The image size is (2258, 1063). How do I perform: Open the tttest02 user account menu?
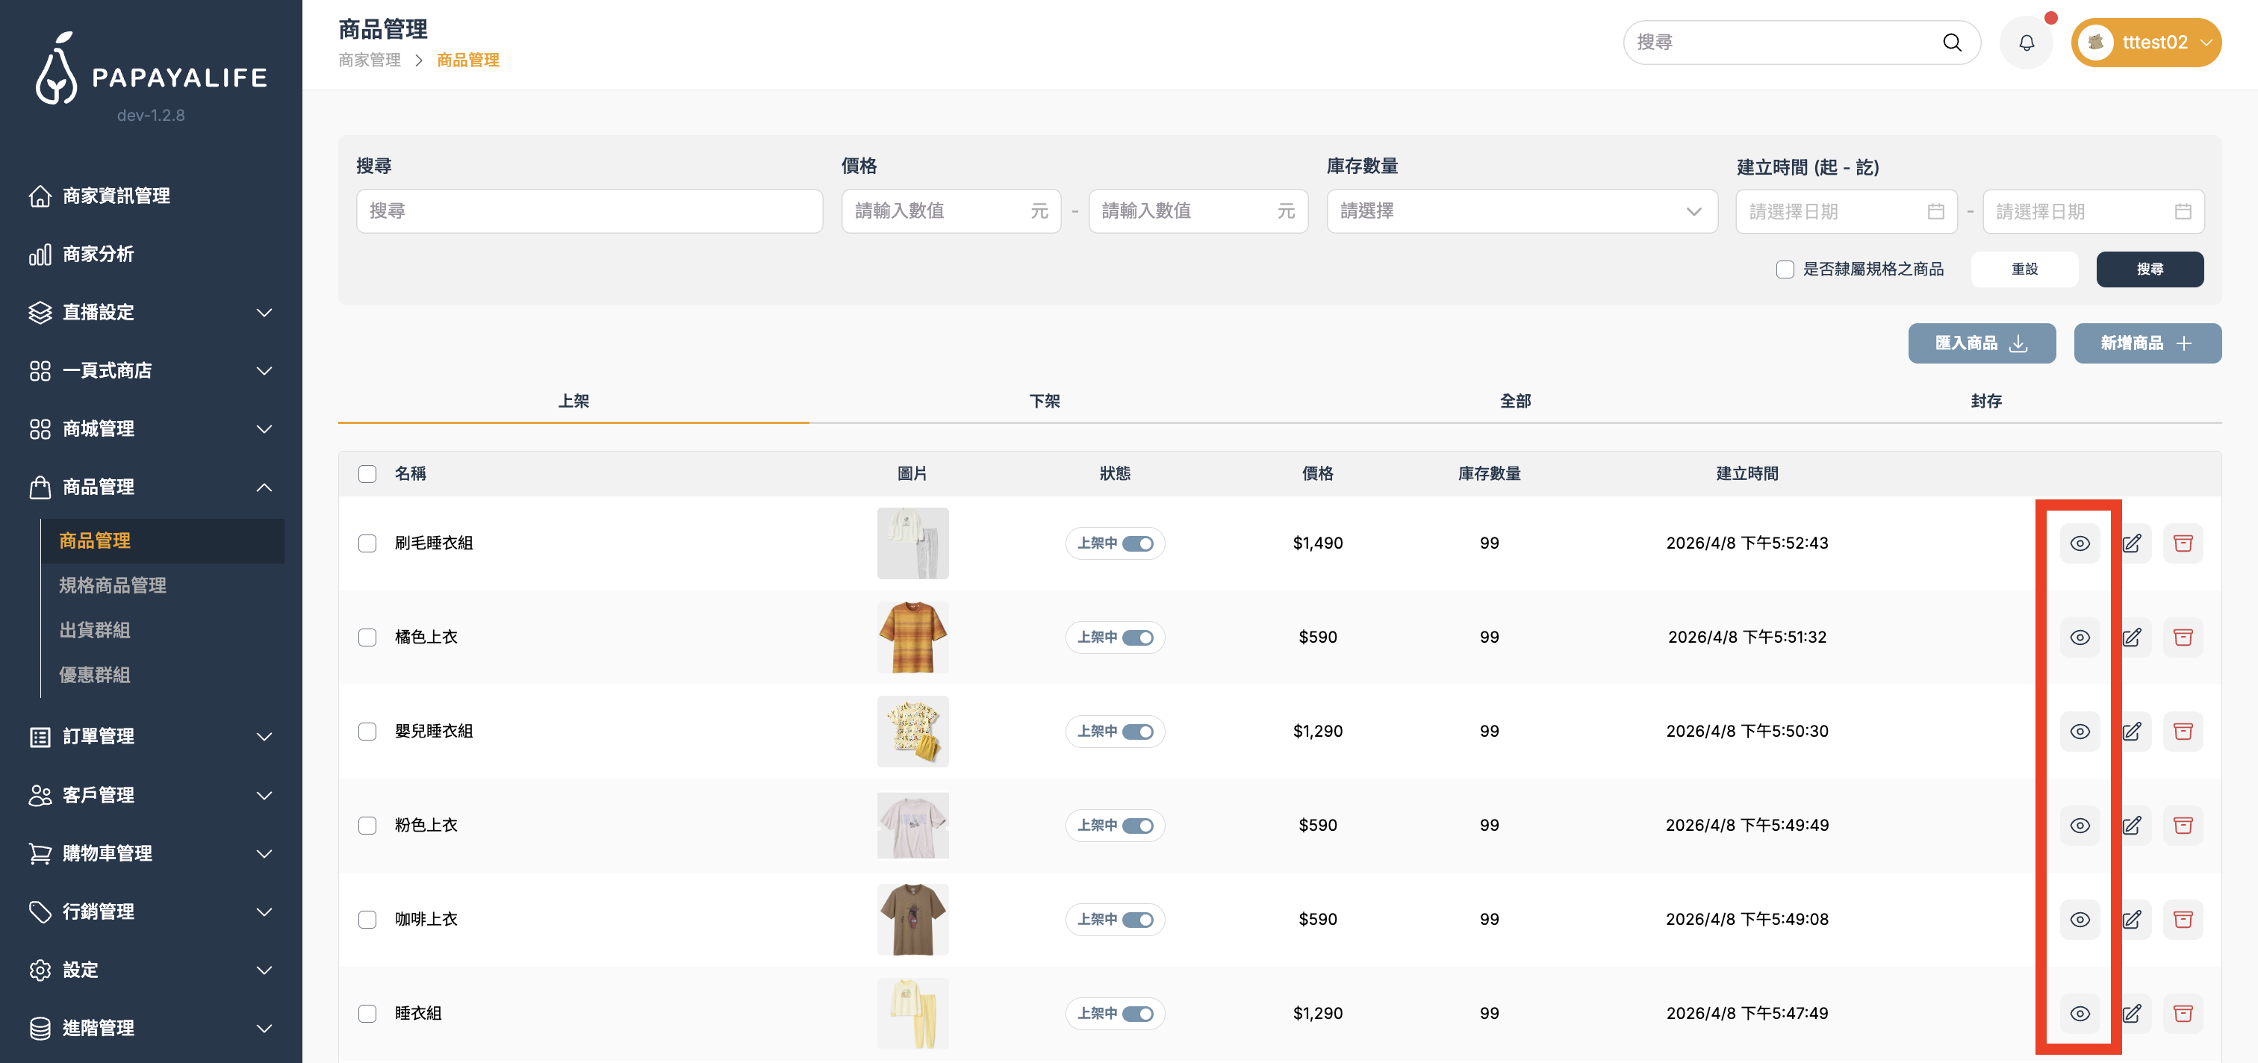click(2145, 43)
